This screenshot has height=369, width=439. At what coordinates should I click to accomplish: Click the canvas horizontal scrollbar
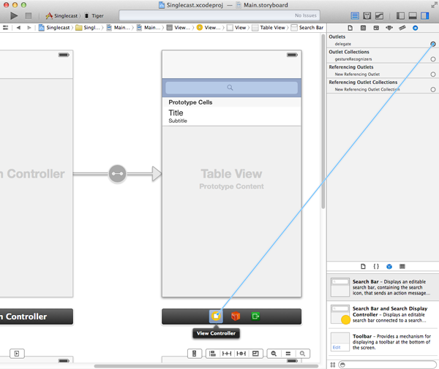(206, 366)
